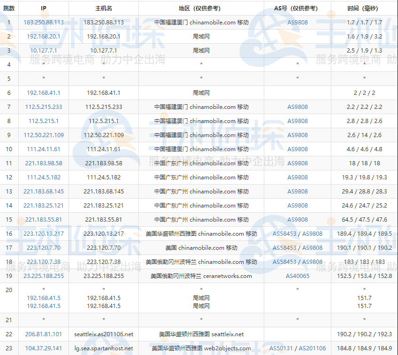Click AS50131 / AS201106 in the last hop
Viewport: 398px width, 355px height.
[298, 348]
